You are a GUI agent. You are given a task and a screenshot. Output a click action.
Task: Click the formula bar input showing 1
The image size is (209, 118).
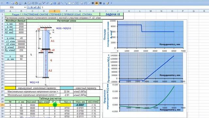pos(125,7)
